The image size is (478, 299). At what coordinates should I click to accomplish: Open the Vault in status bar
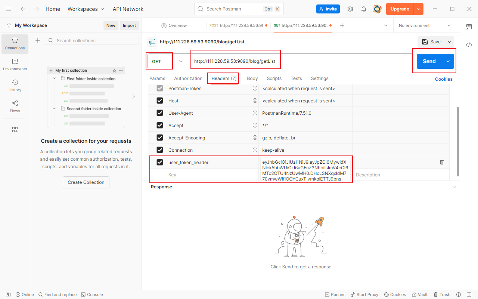420,295
